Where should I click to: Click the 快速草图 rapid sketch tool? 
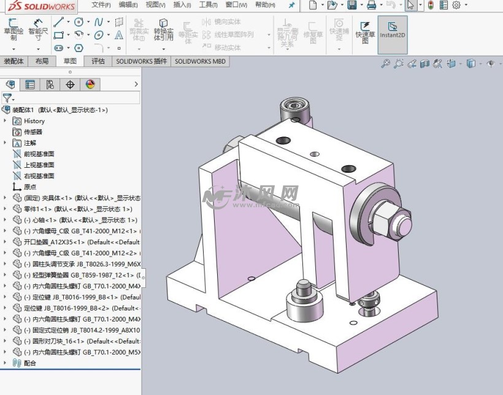(x=365, y=32)
